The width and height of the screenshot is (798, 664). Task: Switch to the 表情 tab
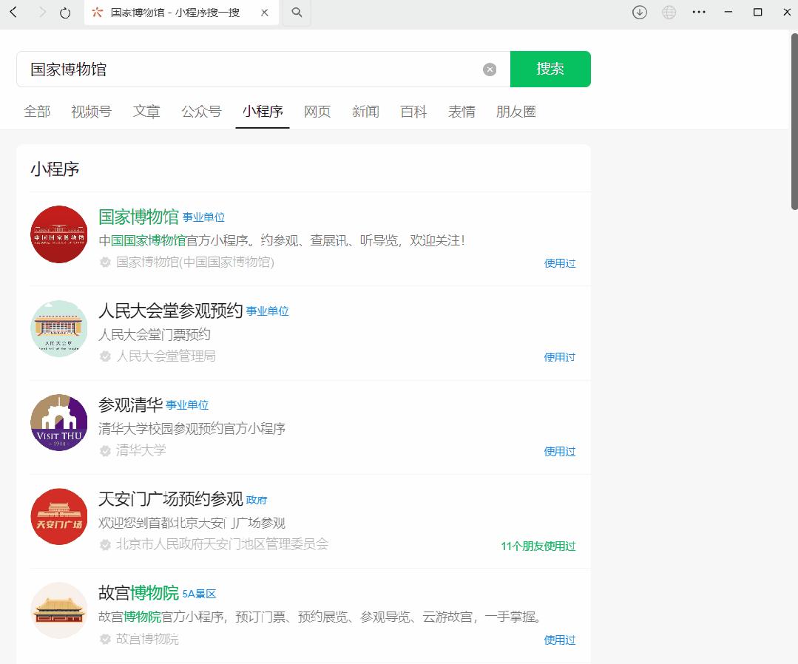click(x=461, y=112)
